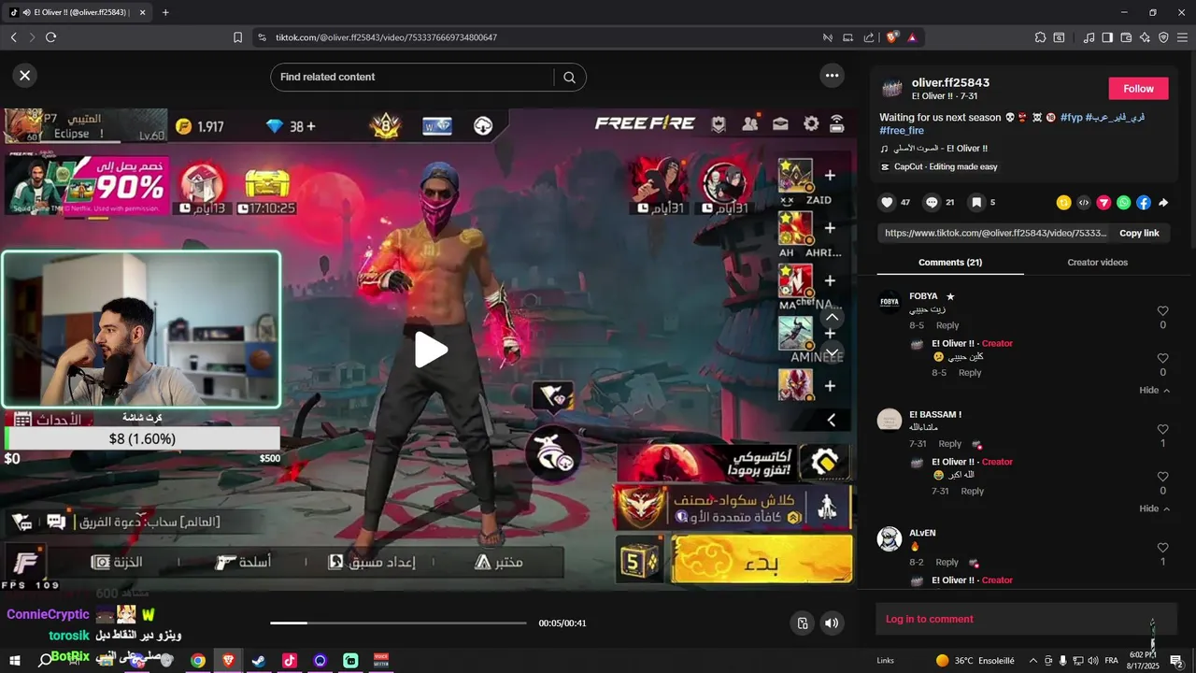Open the Brave Wallet icon
This screenshot has width=1196, height=673.
tap(1126, 37)
